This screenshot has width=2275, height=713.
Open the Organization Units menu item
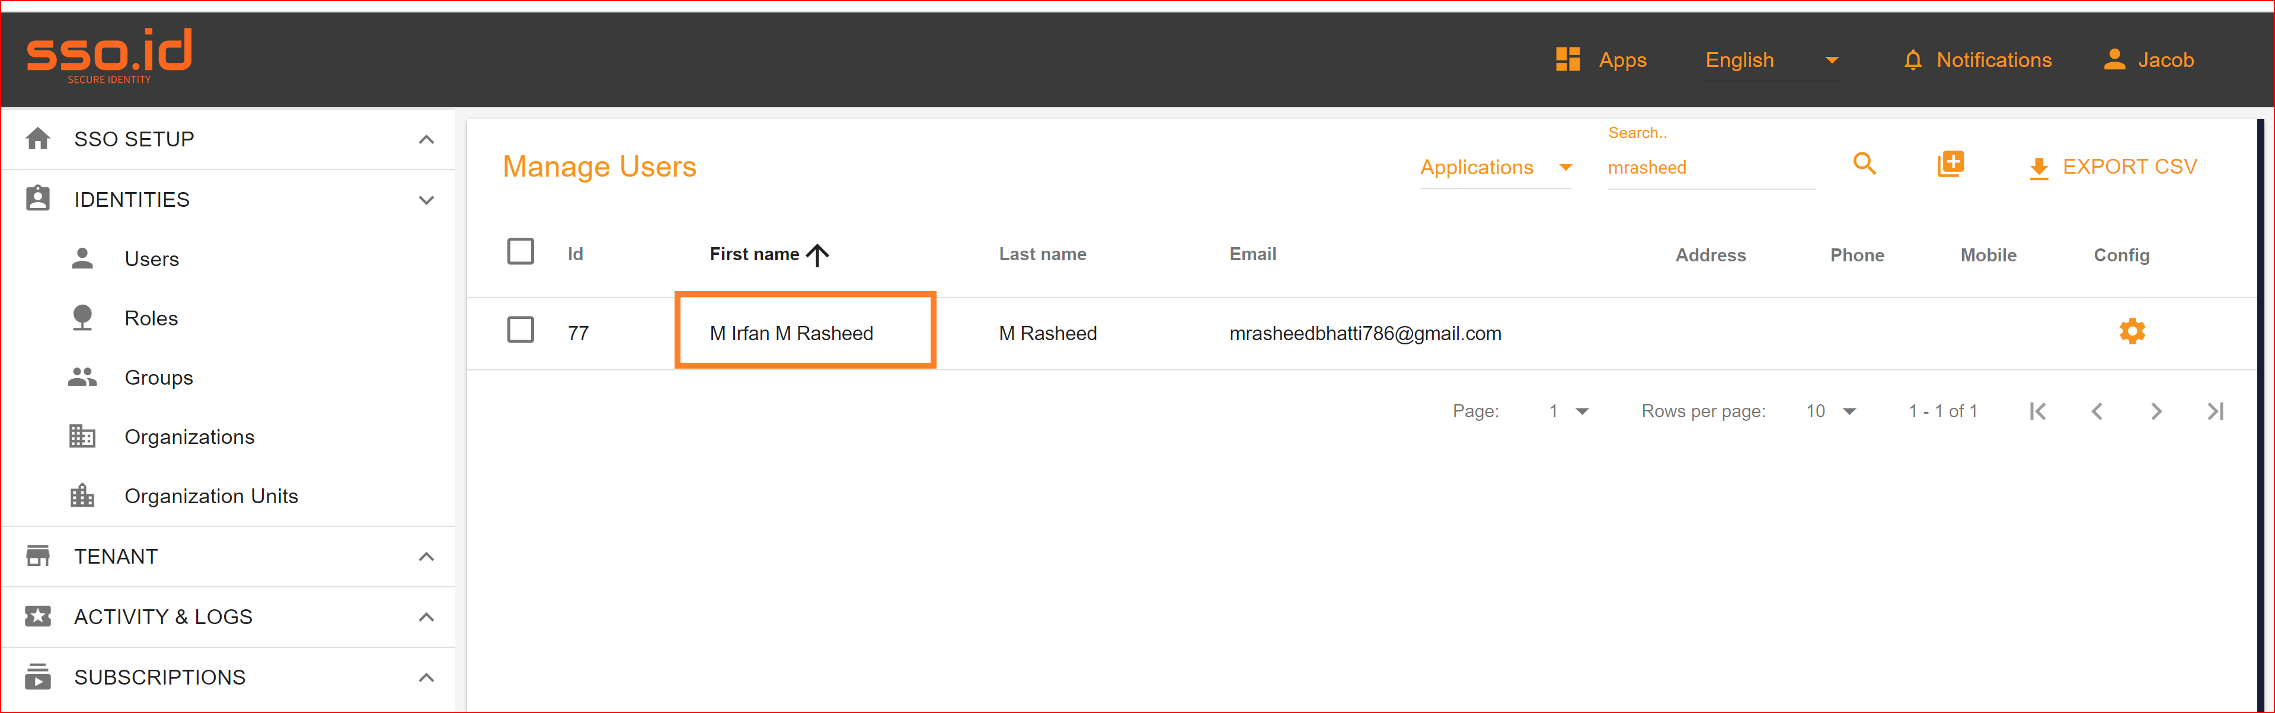tap(211, 495)
